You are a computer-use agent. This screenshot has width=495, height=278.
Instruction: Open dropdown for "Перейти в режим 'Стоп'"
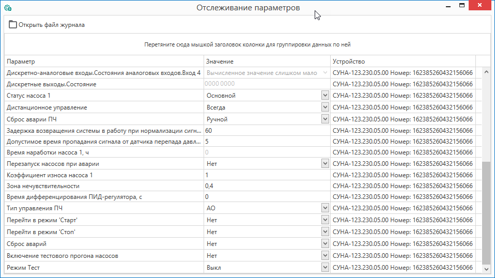click(325, 232)
